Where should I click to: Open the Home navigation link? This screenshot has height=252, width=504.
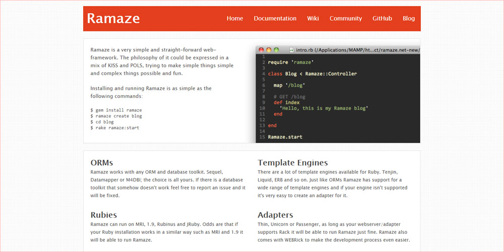coord(235,18)
